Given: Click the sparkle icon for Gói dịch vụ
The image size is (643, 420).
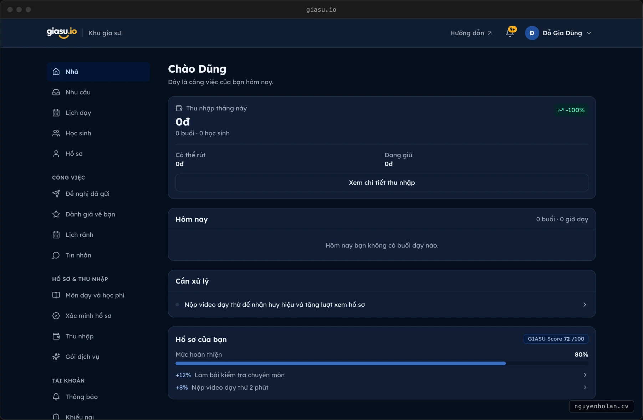Looking at the screenshot, I should pyautogui.click(x=56, y=357).
